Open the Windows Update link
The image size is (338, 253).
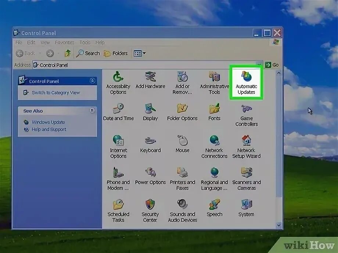point(48,122)
